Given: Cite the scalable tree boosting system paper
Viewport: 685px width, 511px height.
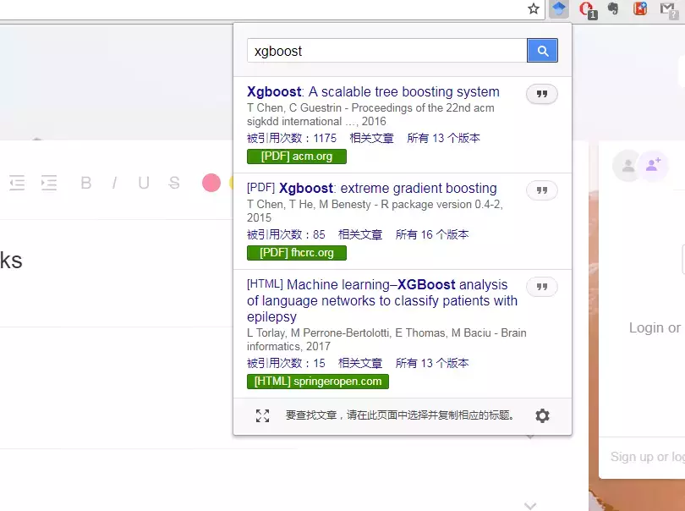Looking at the screenshot, I should point(542,94).
